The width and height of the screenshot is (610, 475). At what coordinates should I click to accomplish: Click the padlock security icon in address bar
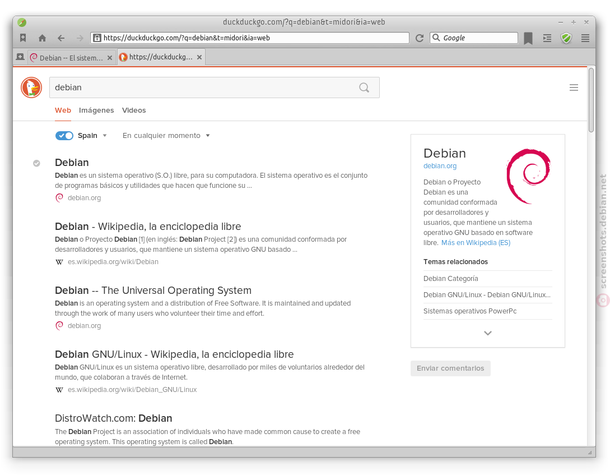(97, 38)
